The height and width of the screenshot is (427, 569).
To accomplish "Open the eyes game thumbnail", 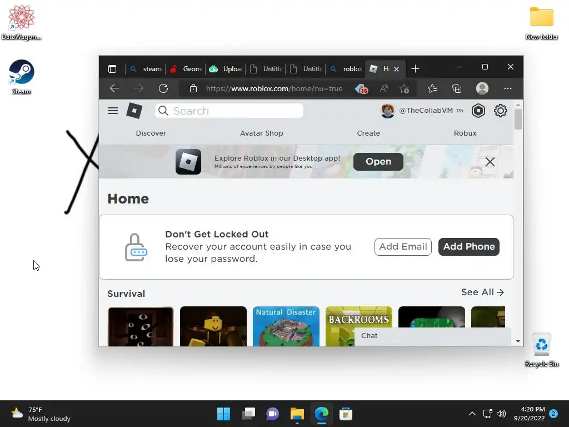I will point(141,326).
